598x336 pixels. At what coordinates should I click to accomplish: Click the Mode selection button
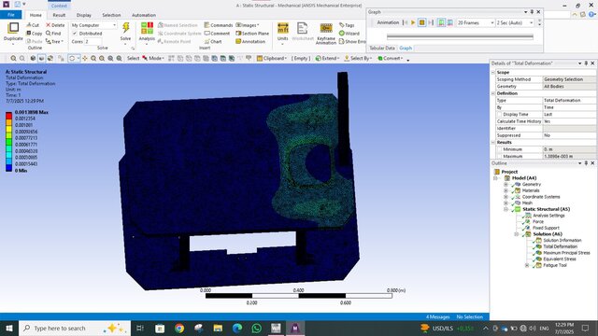(153, 58)
